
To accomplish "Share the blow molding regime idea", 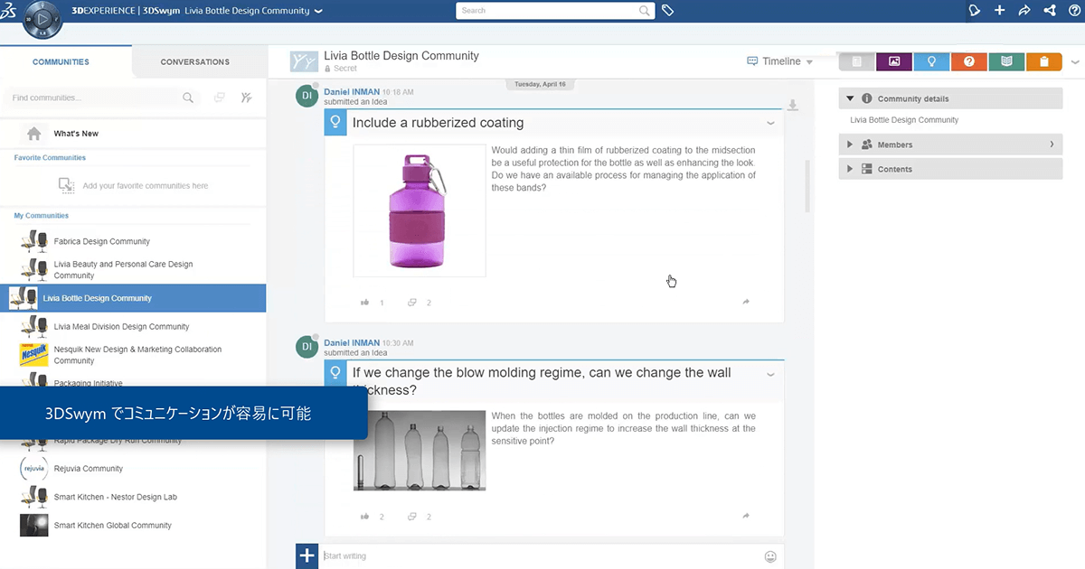I will click(x=746, y=516).
